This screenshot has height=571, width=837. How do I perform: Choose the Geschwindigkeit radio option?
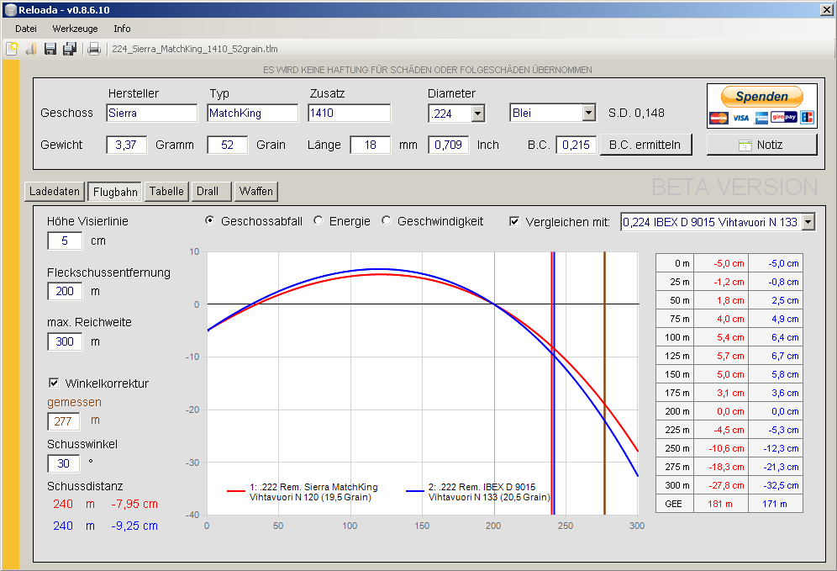[x=387, y=220]
